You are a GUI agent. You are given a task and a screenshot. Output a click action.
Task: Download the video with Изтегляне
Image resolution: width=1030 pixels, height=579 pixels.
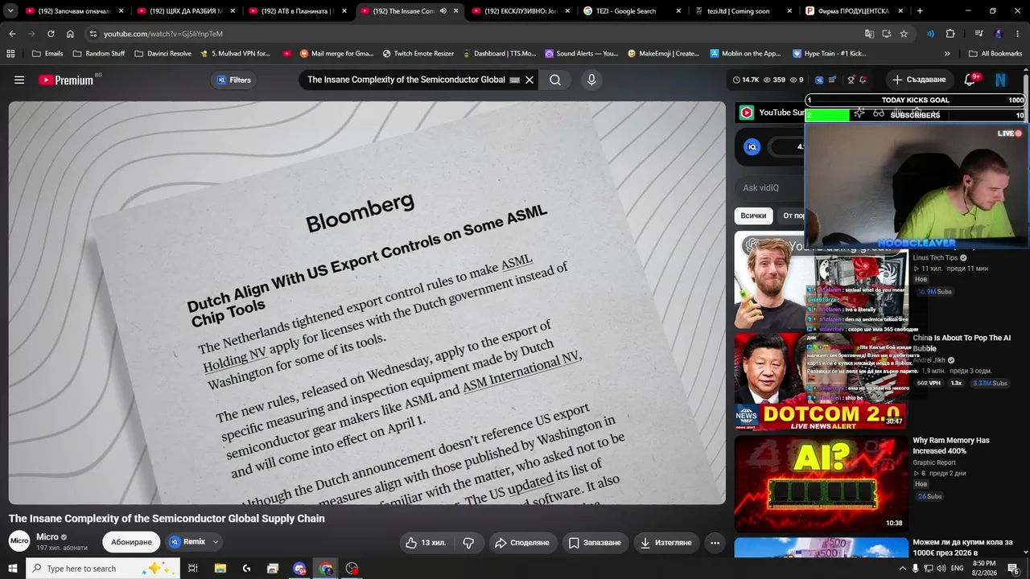[x=666, y=543]
